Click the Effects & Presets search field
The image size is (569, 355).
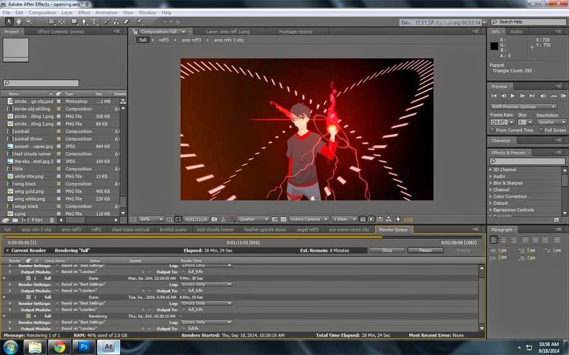click(527, 161)
